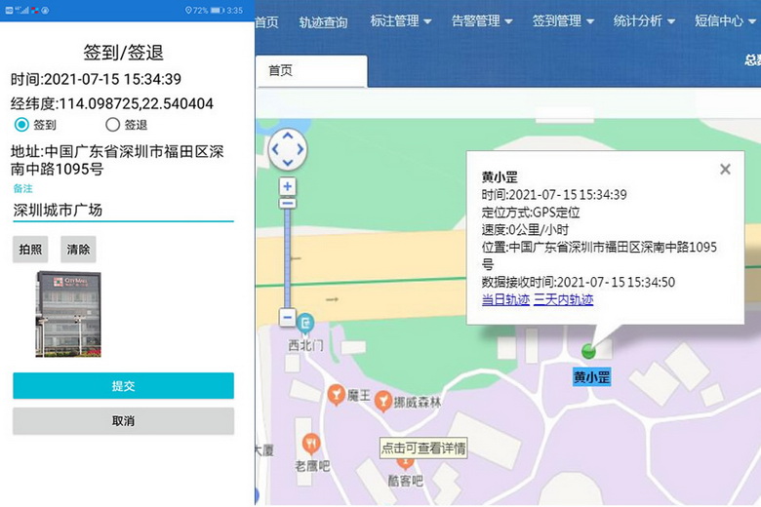Click the 老鹰吧 restaurant map pin

click(x=311, y=442)
